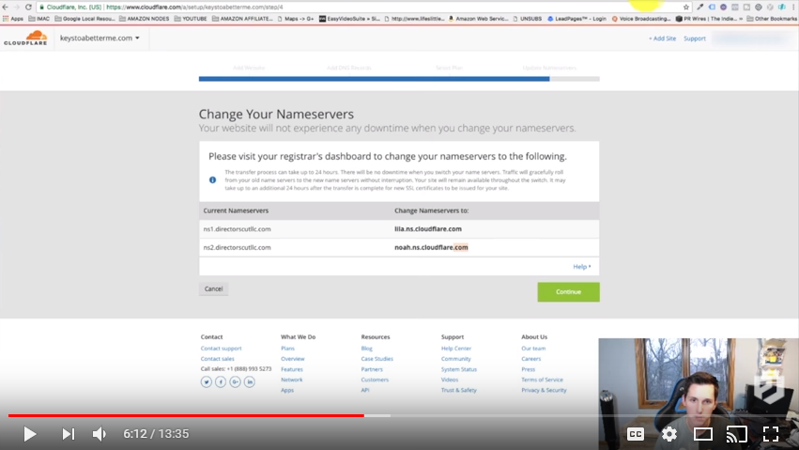The width and height of the screenshot is (799, 450).
Task: Click the green Continue button
Action: pyautogui.click(x=568, y=292)
